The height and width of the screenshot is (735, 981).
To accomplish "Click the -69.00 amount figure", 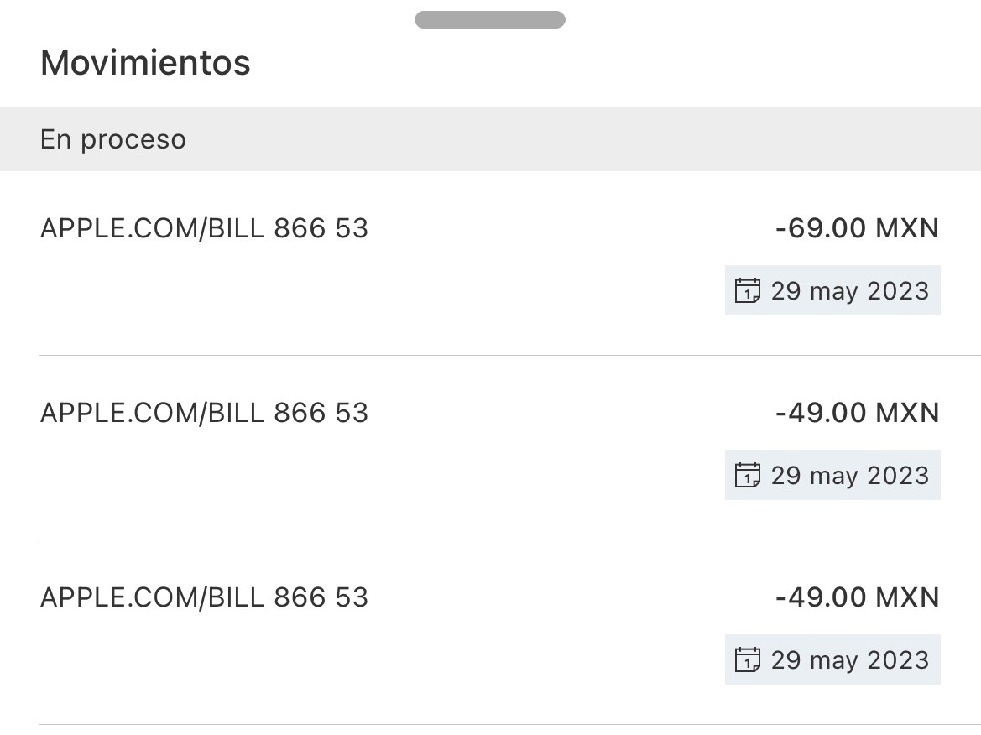I will [821, 228].
